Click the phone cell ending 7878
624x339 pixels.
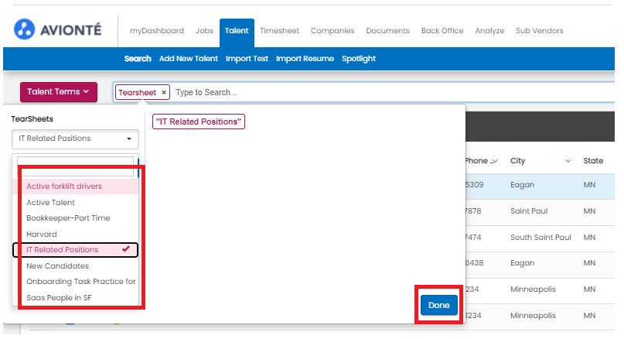473,211
